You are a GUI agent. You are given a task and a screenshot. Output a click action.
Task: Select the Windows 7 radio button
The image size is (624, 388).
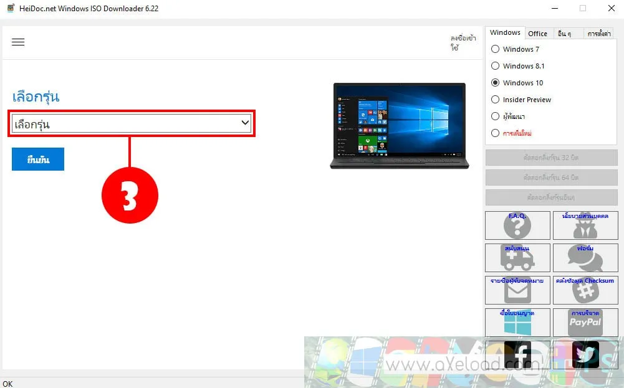coord(495,49)
